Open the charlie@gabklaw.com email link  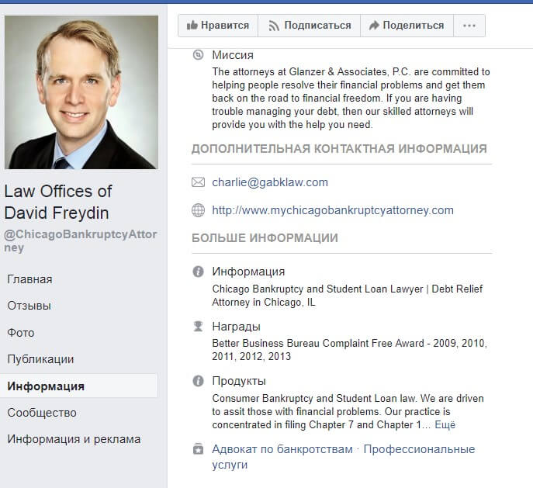270,182
